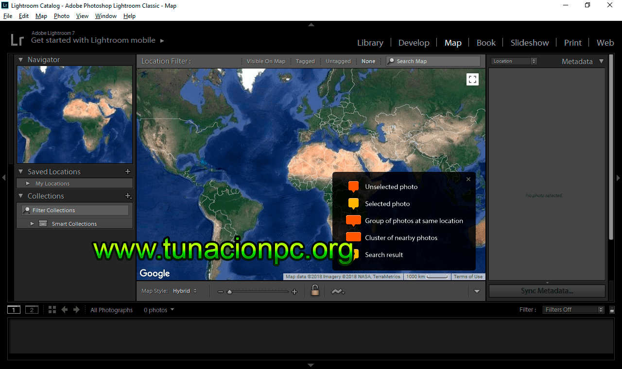
Task: Click the Unselected photo orange marker
Action: pos(353,186)
